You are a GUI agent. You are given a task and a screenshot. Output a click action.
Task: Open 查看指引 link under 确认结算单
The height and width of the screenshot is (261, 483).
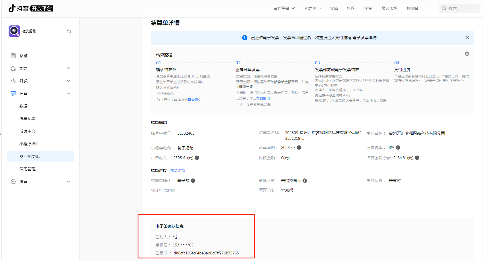tap(195, 100)
